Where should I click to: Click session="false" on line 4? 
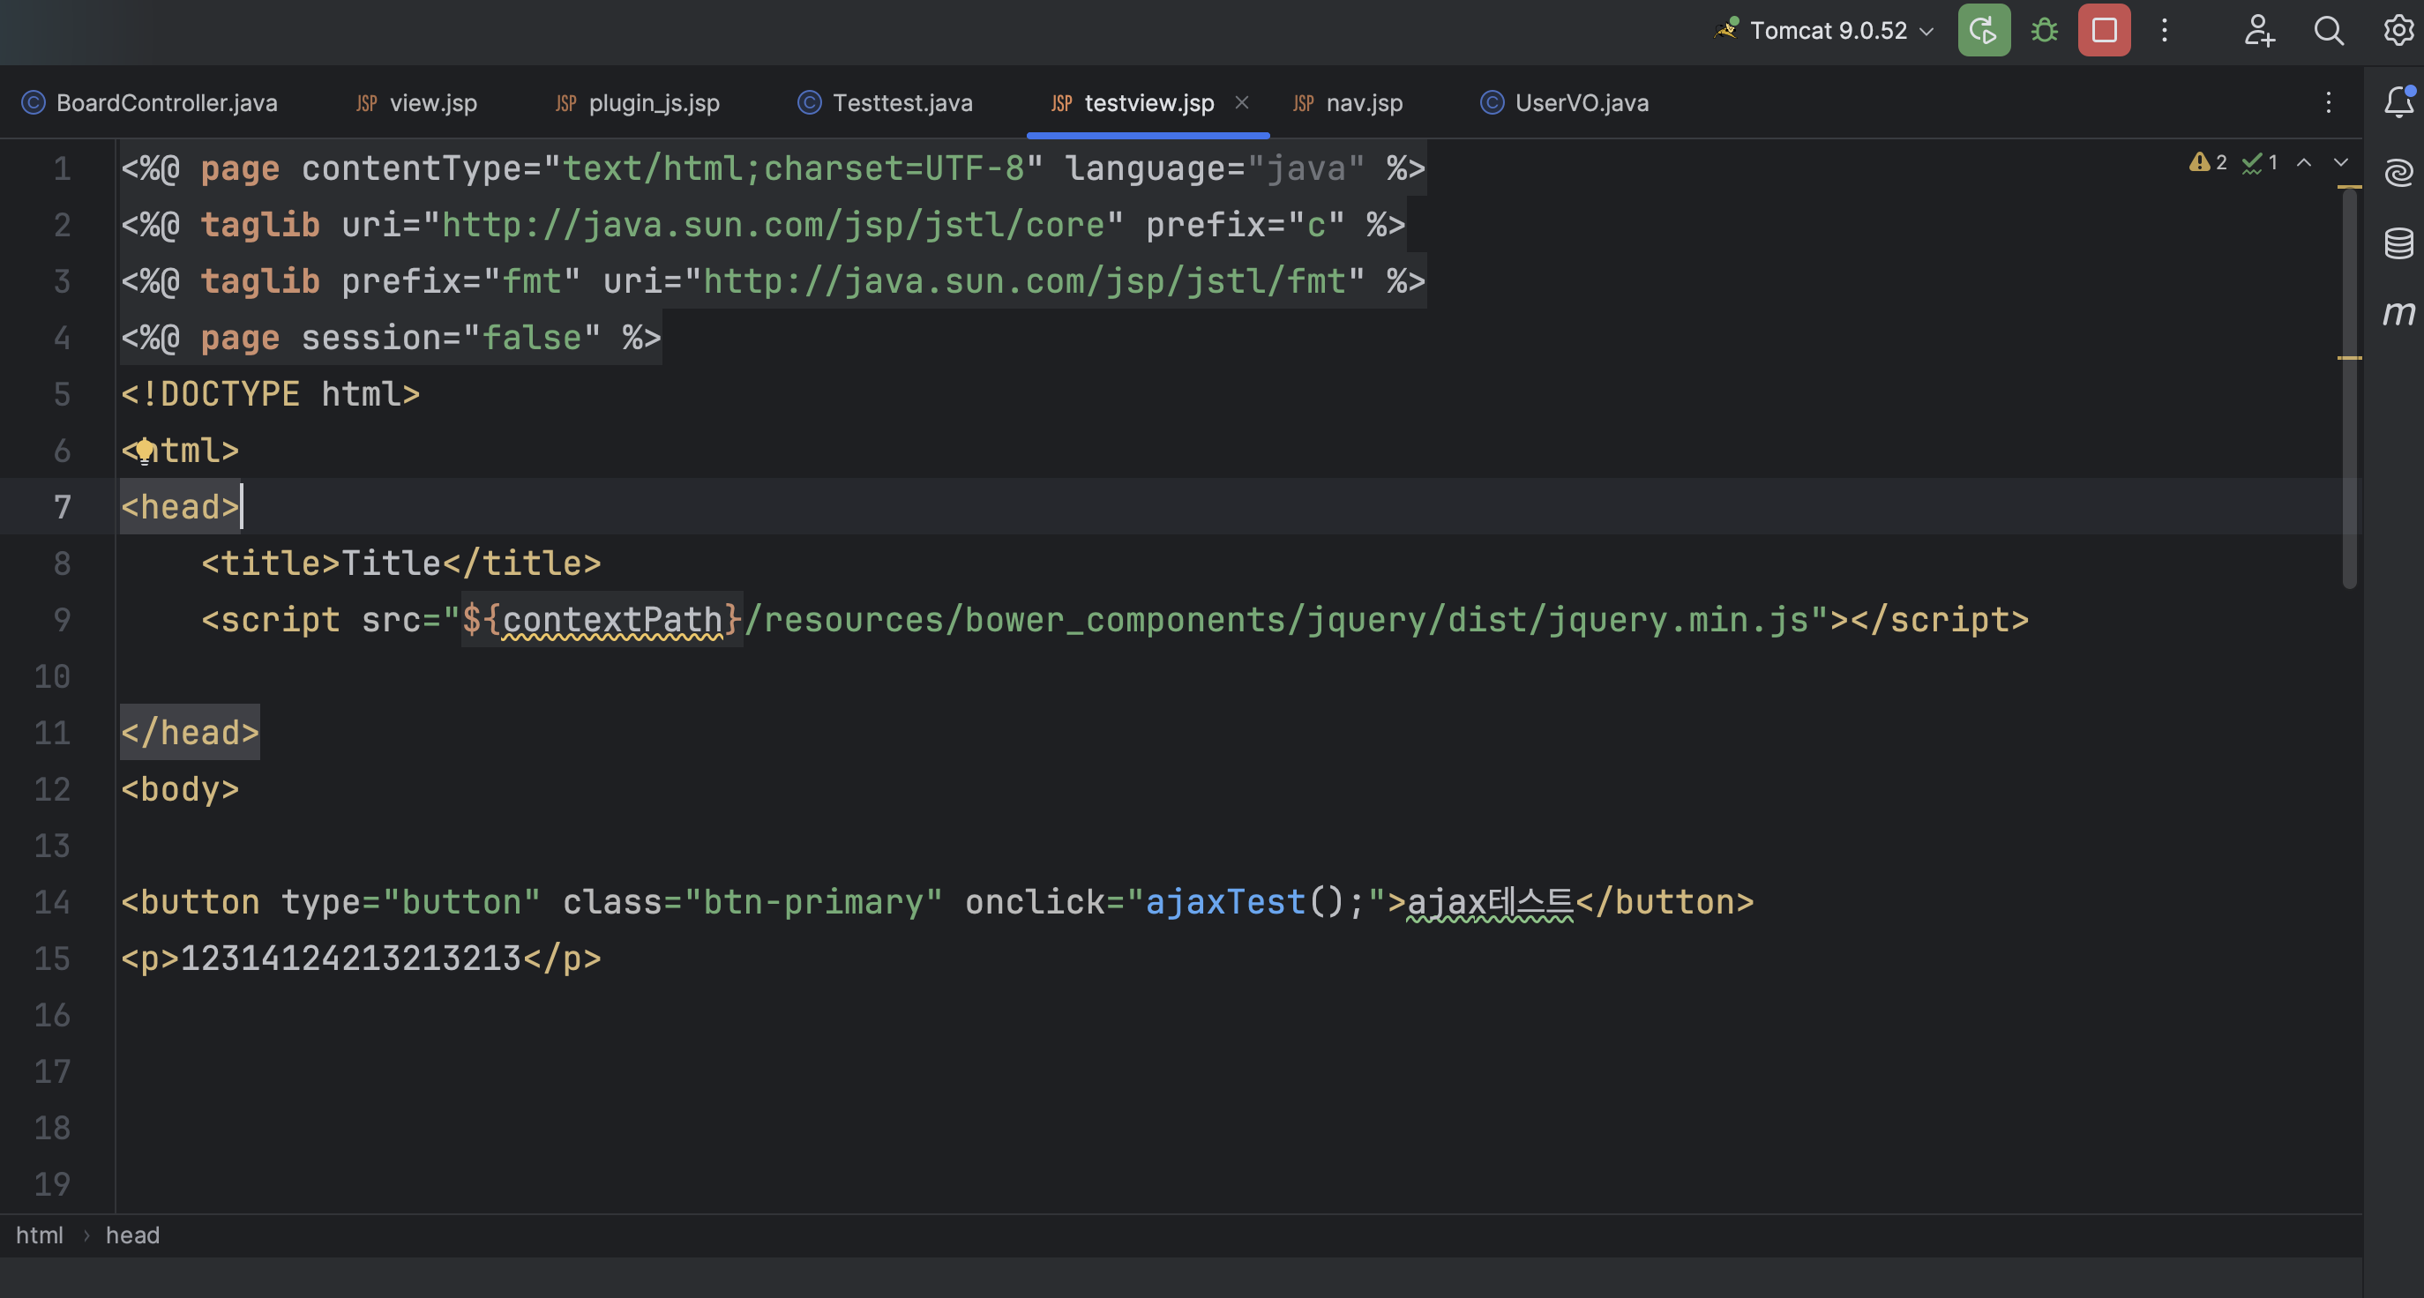pos(451,338)
